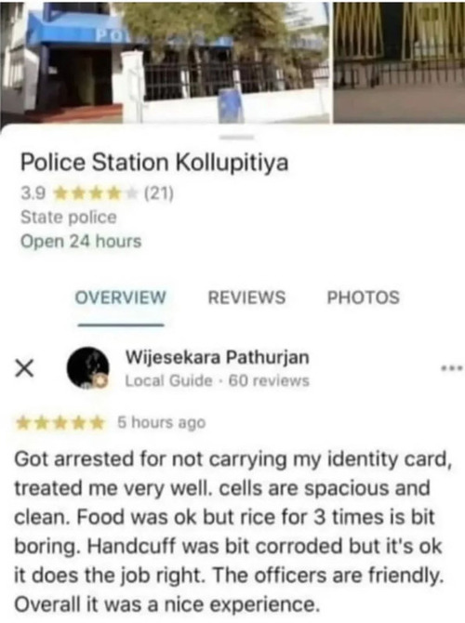Tap the 3.9 star rating row
The width and height of the screenshot is (465, 623).
pyautogui.click(x=97, y=193)
